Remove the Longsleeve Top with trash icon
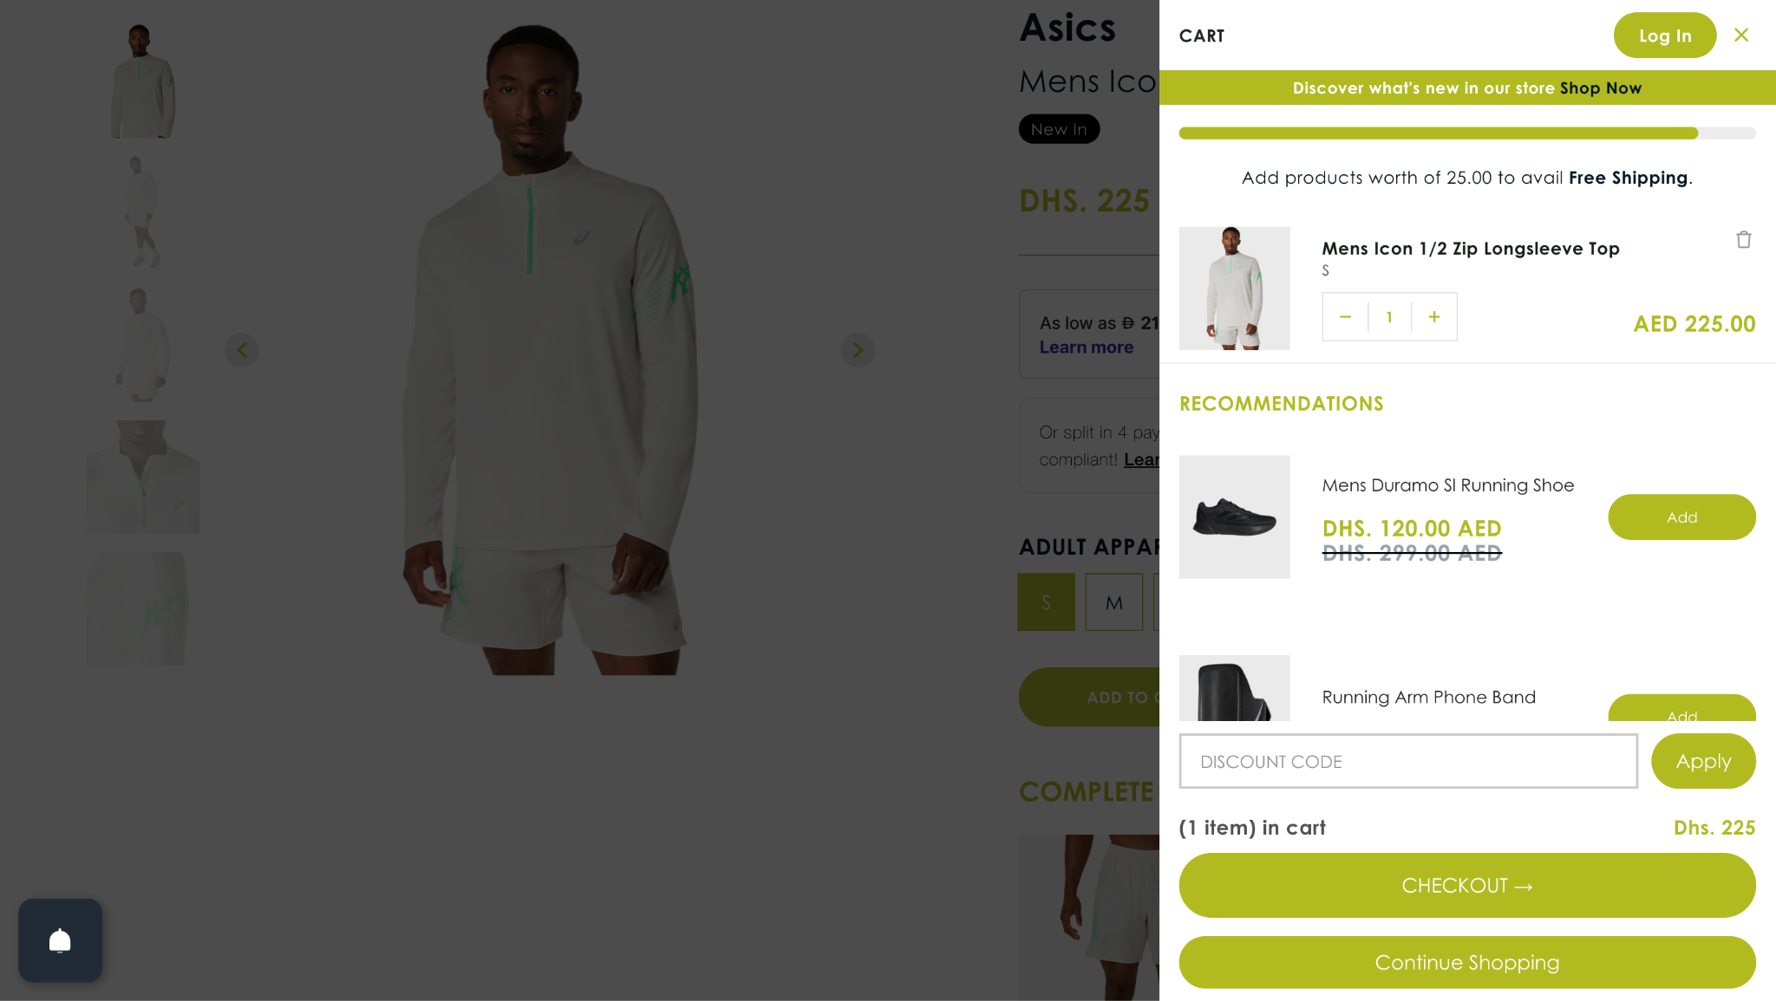The height and width of the screenshot is (1001, 1776). point(1743,240)
